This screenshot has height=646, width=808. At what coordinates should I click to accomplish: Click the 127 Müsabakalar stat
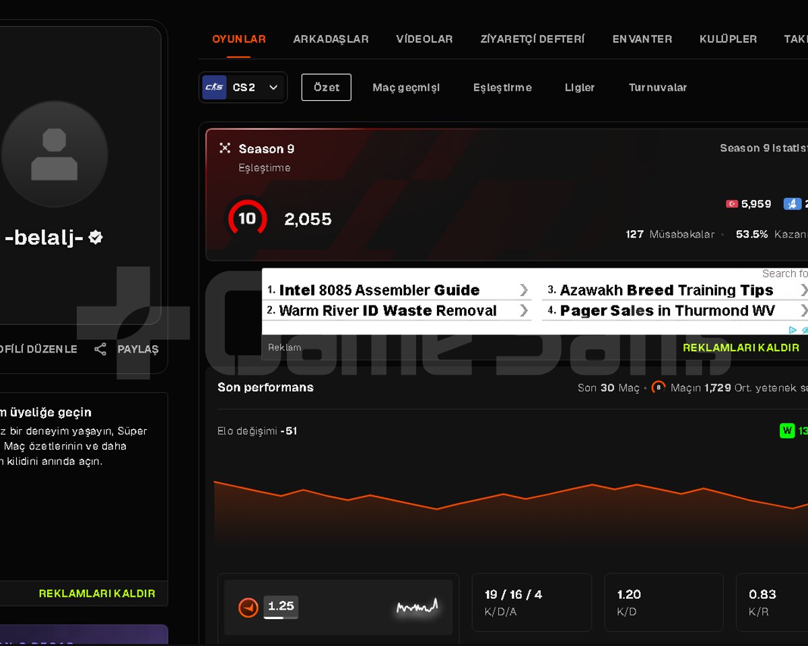(670, 234)
